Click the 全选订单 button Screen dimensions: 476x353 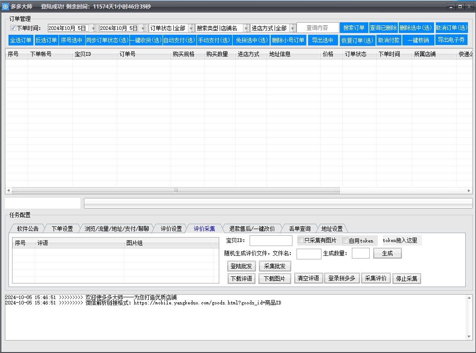(21, 40)
